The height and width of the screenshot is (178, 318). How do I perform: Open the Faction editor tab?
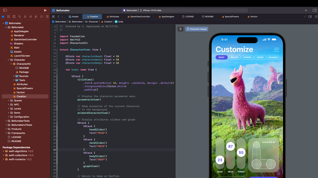[252, 17]
